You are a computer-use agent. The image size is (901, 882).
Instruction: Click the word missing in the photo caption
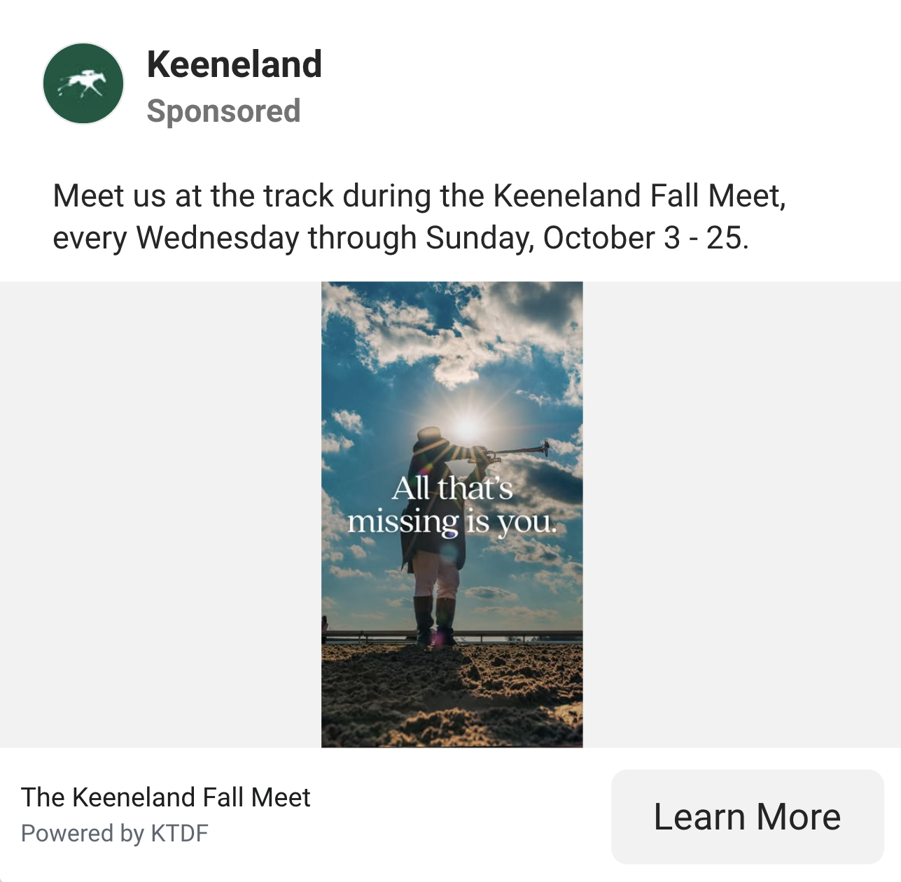pyautogui.click(x=403, y=523)
